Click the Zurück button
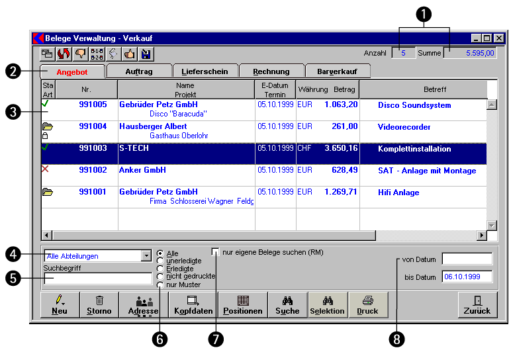511x352 pixels. (477, 304)
